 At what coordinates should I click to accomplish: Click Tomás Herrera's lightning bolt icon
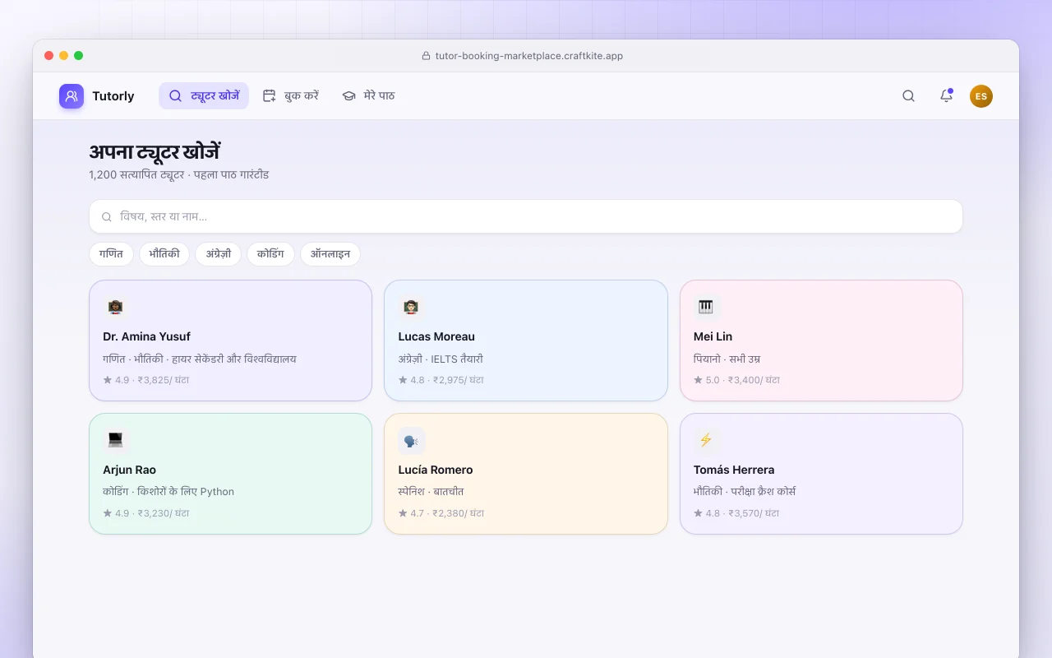707,441
